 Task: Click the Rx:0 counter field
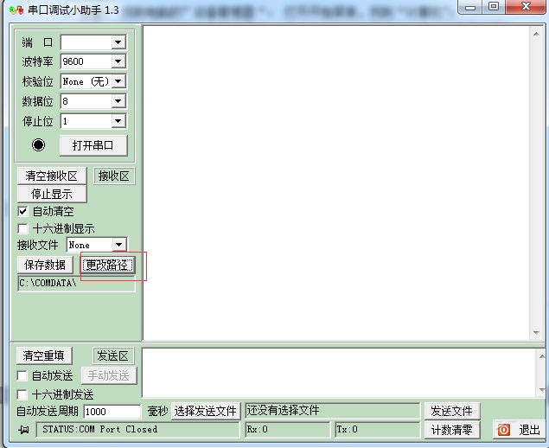pos(288,430)
